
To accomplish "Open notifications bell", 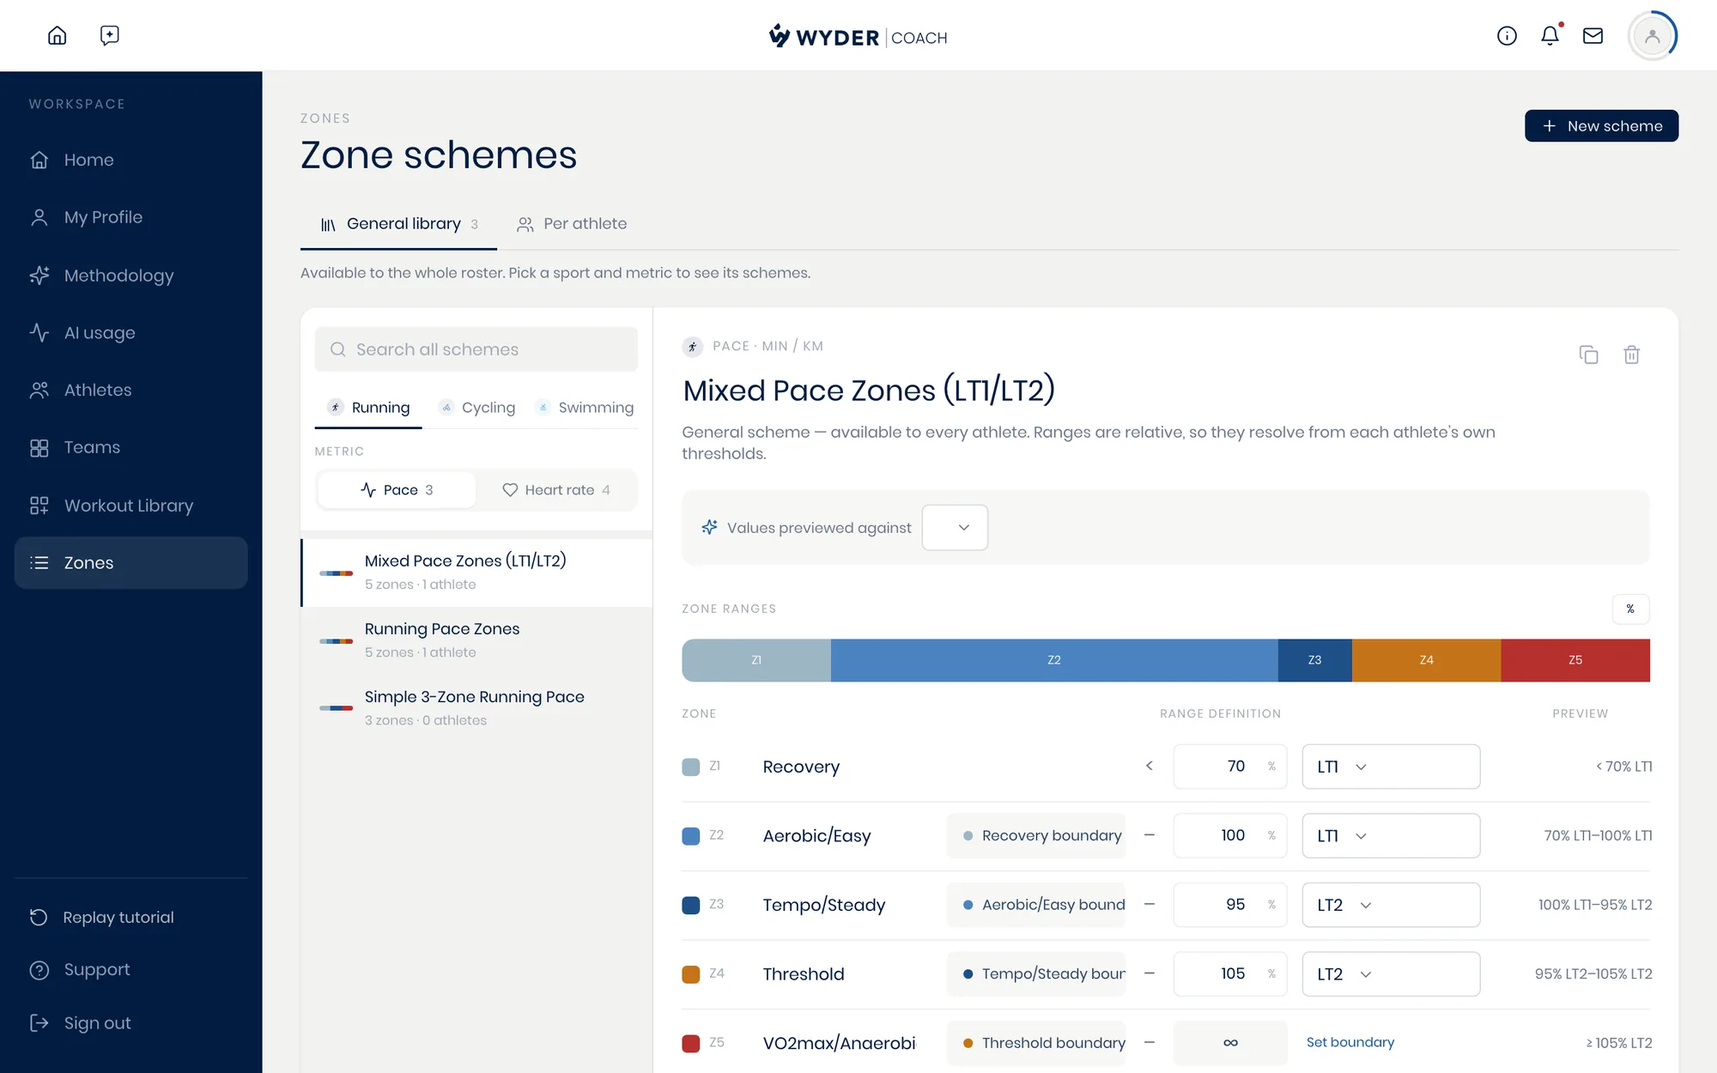I will (1550, 35).
